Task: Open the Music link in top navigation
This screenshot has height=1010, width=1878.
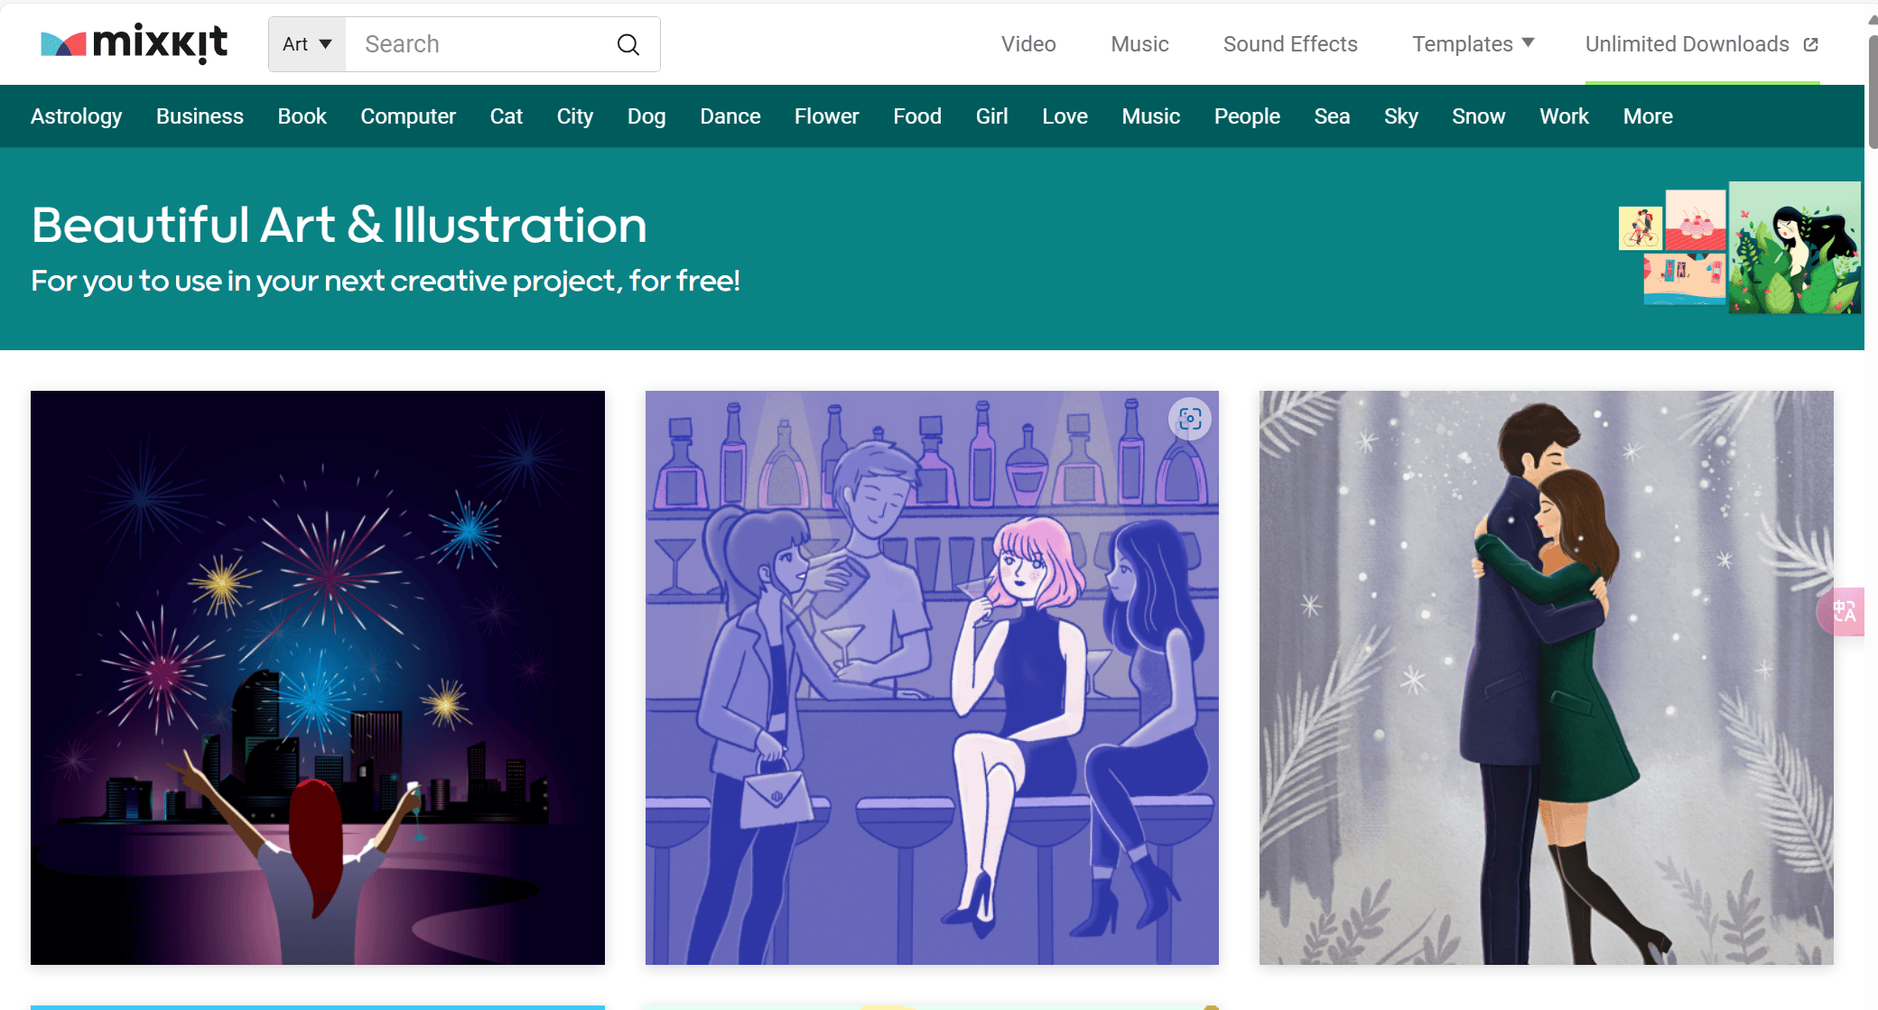Action: click(x=1139, y=44)
